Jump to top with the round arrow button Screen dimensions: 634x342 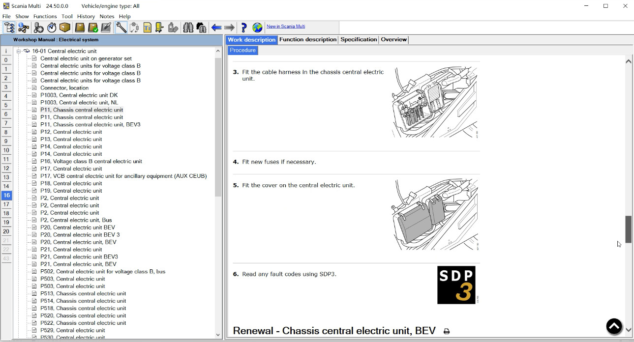click(614, 326)
